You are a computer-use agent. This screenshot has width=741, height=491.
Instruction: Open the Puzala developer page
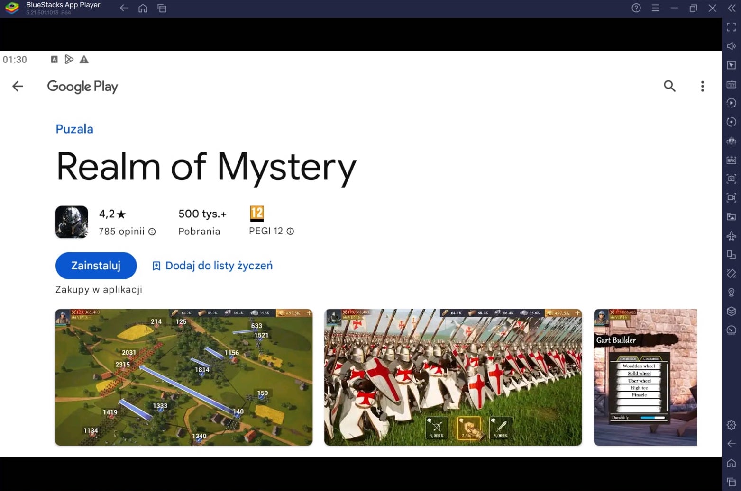(74, 129)
